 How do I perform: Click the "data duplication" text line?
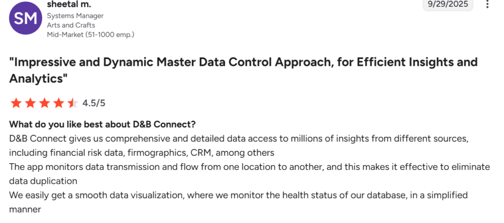pos(43,181)
